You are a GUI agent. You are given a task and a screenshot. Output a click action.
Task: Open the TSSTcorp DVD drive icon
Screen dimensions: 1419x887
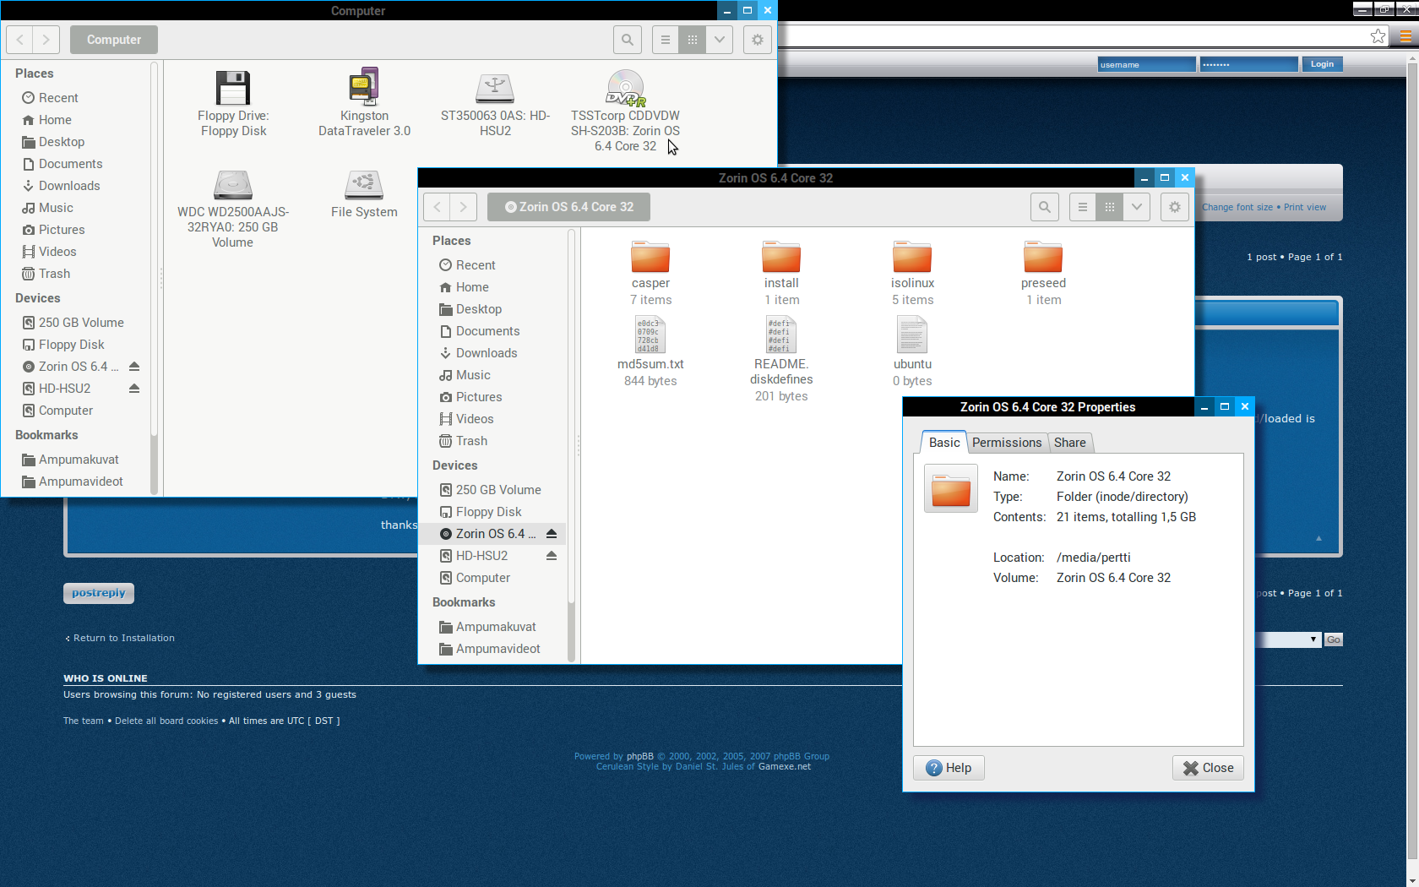625,89
